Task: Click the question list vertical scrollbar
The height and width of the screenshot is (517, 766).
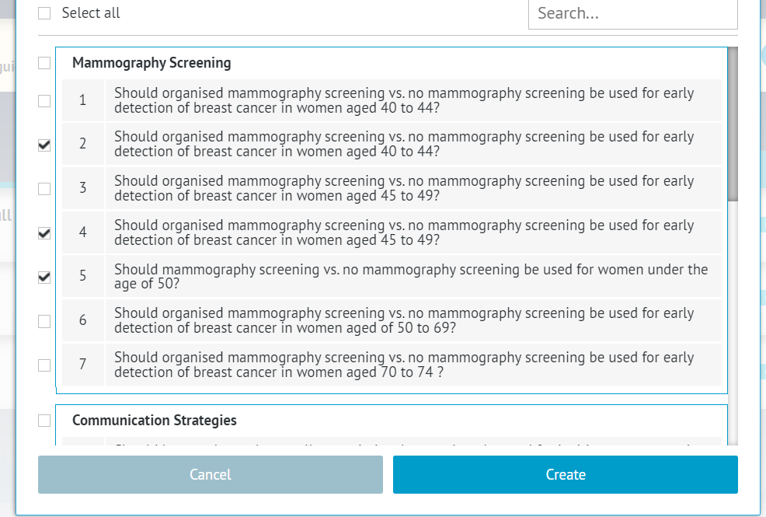Action: [x=733, y=124]
